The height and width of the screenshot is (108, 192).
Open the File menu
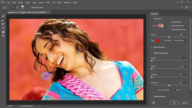coord(9,2)
